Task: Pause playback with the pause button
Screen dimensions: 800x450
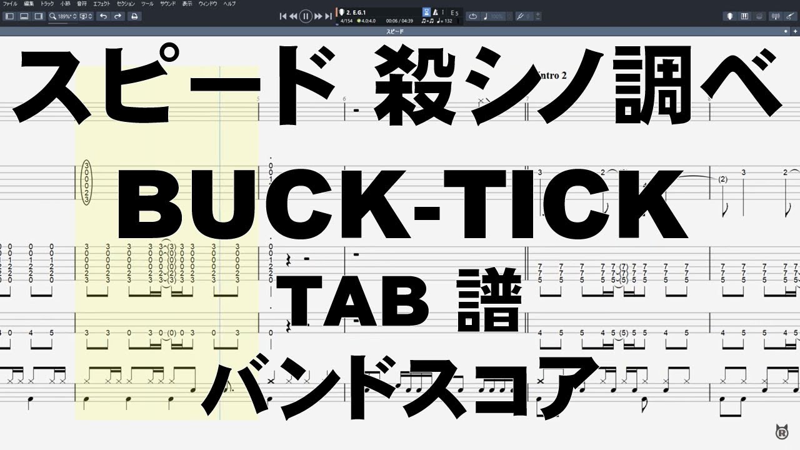Action: click(x=305, y=16)
